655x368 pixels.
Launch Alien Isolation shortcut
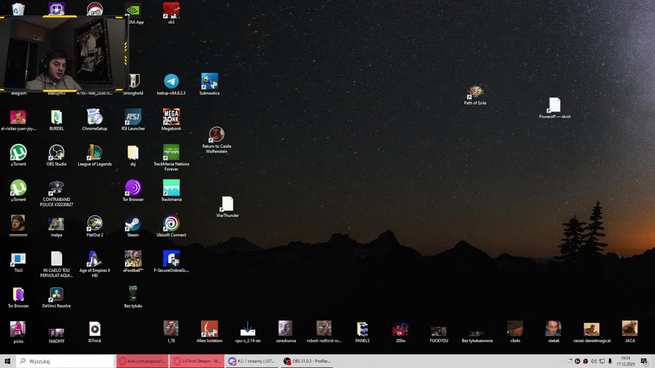click(x=209, y=332)
